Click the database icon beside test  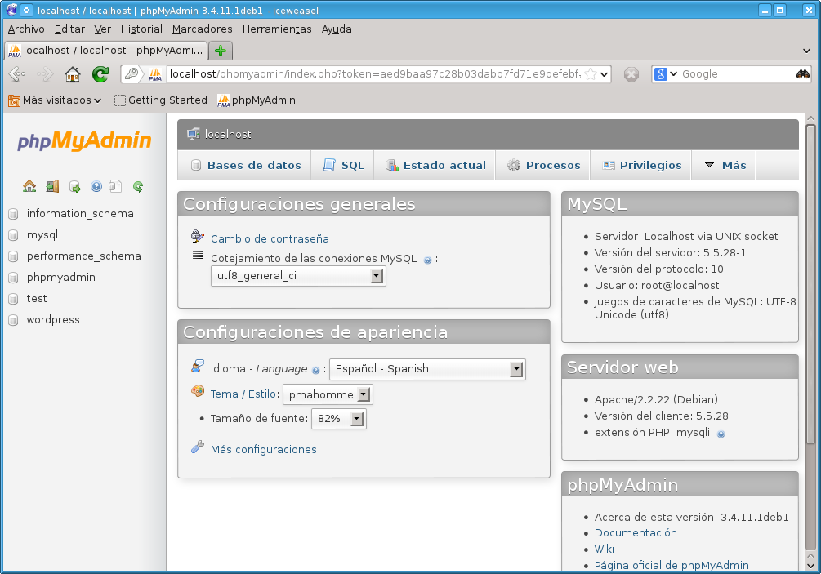pyautogui.click(x=14, y=299)
